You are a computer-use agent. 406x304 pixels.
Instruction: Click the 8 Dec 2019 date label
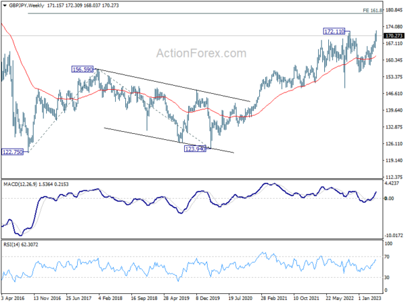point(208,298)
